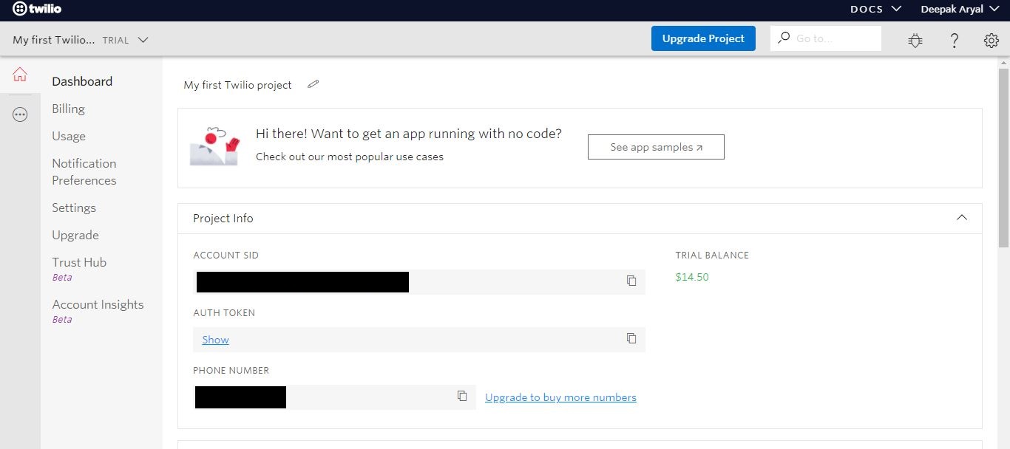This screenshot has width=1010, height=449.
Task: Click the Twilio logo
Action: 37,10
